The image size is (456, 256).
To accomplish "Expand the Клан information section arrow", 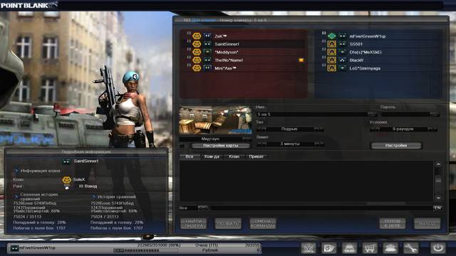I will [16, 171].
